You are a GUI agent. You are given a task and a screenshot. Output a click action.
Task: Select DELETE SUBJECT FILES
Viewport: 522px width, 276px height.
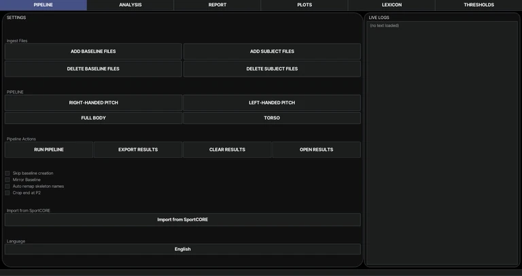[272, 68]
